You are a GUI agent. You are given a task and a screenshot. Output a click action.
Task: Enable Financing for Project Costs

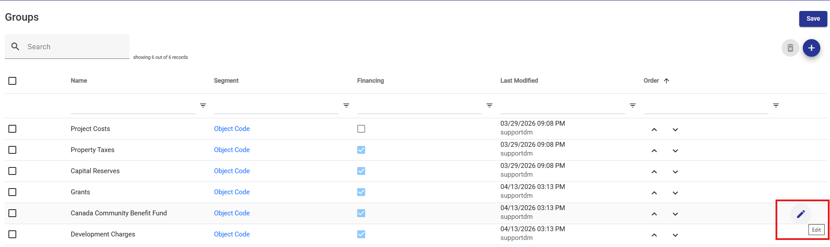pyautogui.click(x=361, y=129)
